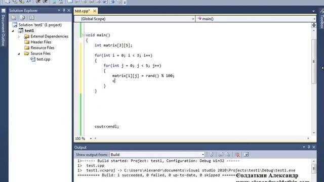Screen dimensions: 324x182
Task: Click Find Message in Code icon
Action: 212,154
